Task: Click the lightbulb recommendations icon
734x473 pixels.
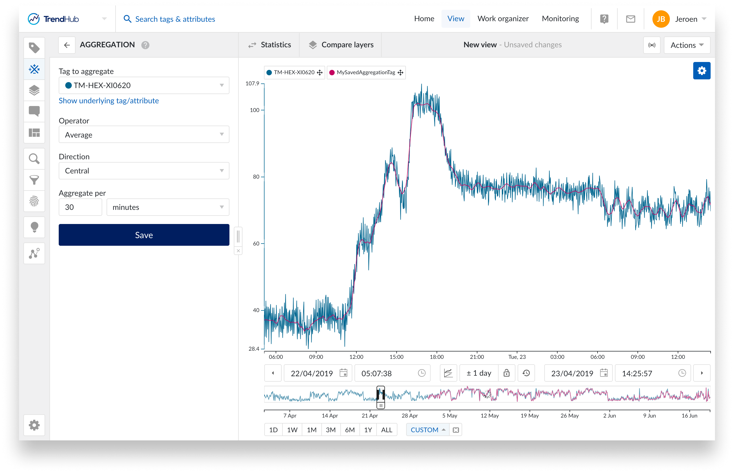Action: coord(34,227)
